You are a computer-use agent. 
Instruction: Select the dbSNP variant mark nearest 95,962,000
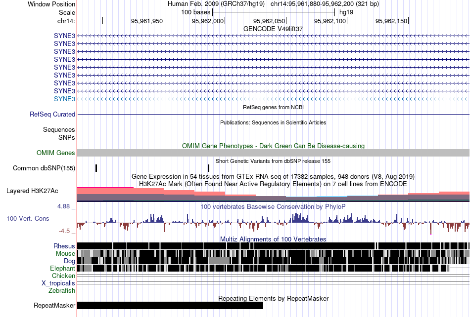209,168
